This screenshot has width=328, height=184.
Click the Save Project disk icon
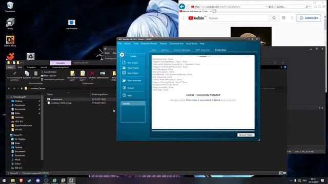tap(124, 73)
